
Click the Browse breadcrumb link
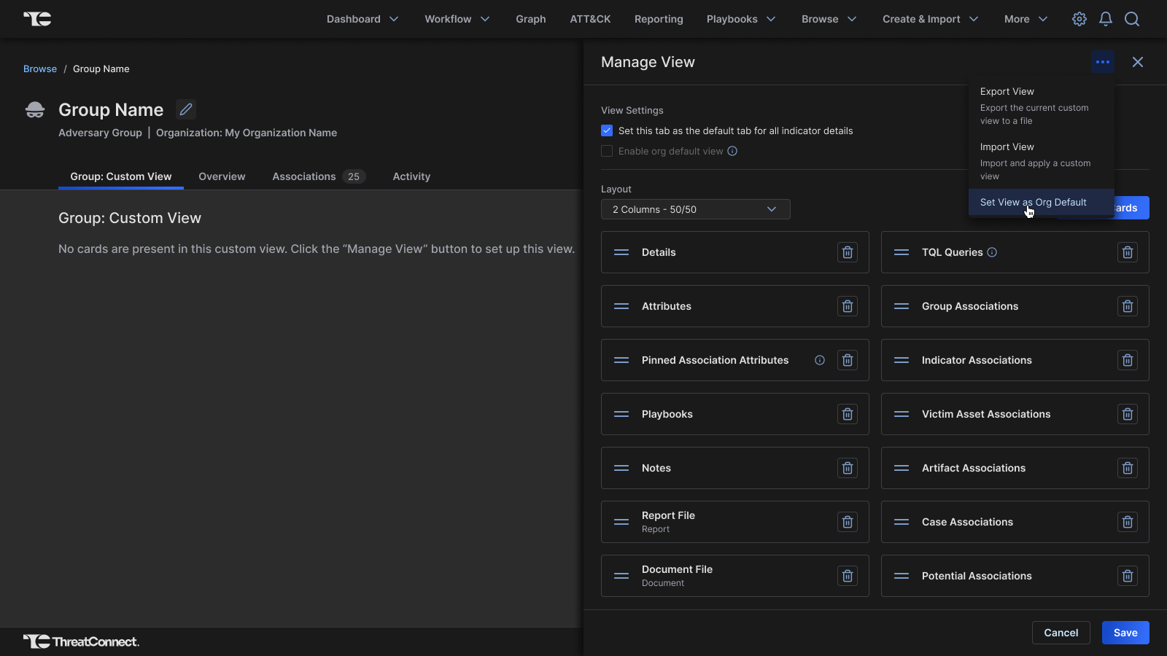pyautogui.click(x=40, y=69)
